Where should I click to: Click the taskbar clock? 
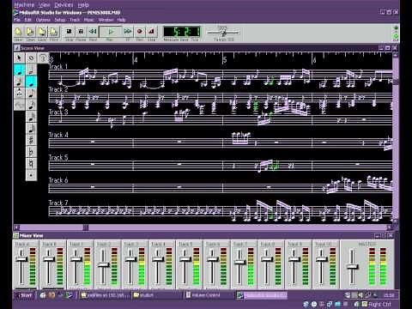click(x=389, y=295)
